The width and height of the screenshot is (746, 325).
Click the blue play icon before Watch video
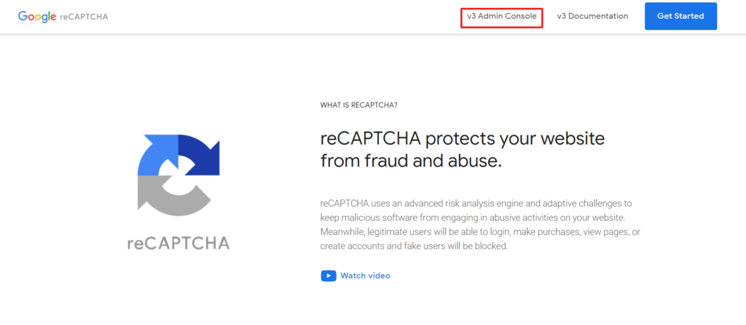click(x=329, y=276)
